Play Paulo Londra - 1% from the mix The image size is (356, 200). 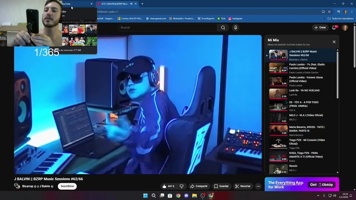tap(301, 68)
